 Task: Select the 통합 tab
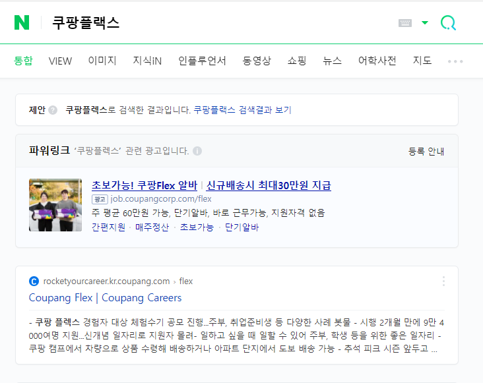point(23,61)
